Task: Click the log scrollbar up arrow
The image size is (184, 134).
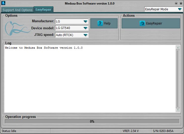Action: (x=178, y=47)
